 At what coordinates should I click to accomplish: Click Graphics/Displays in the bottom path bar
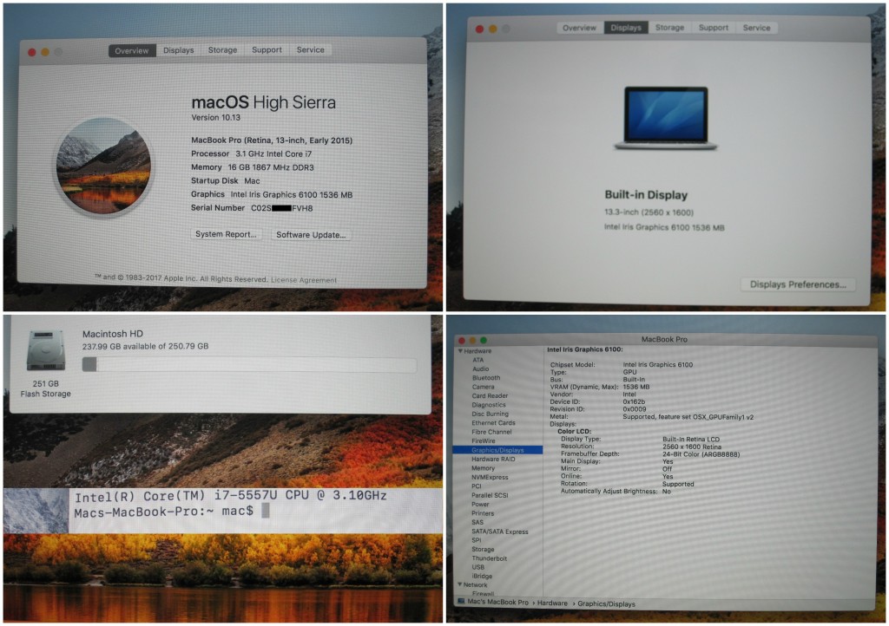click(x=606, y=604)
